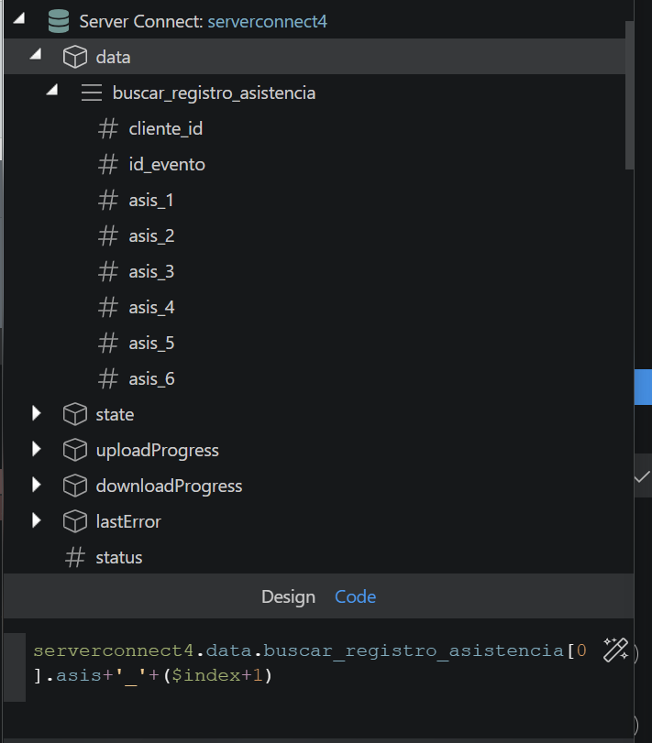Select the cube icon beside data
This screenshot has width=652, height=743.
click(x=74, y=56)
